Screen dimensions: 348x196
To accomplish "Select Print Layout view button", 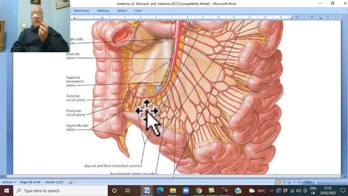I will pos(279,182).
